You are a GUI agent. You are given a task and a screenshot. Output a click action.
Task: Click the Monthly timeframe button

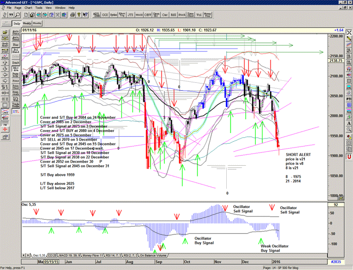(37, 24)
